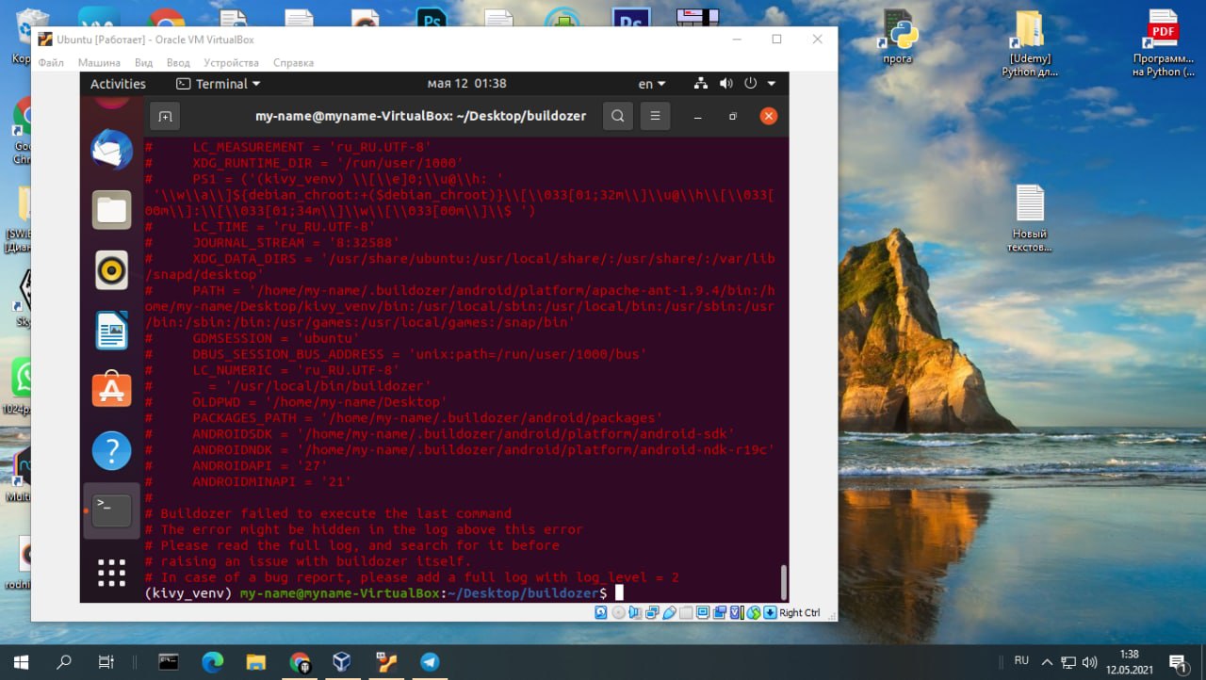The image size is (1206, 680).
Task: Show Applications grid in Ubuntu dock
Action: click(x=111, y=572)
